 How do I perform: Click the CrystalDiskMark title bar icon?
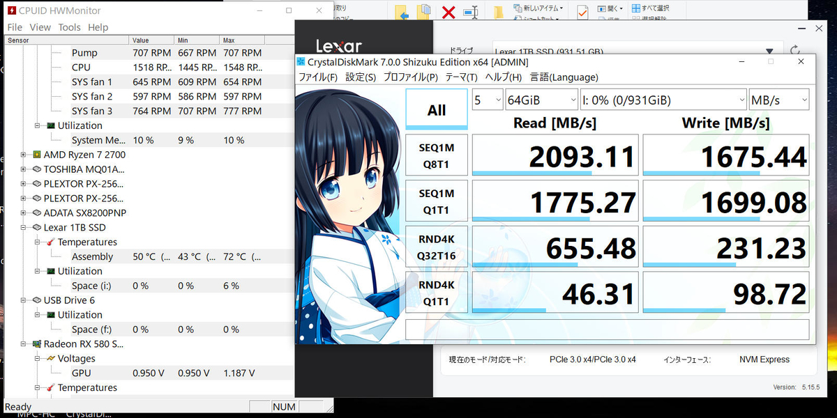[x=301, y=61]
